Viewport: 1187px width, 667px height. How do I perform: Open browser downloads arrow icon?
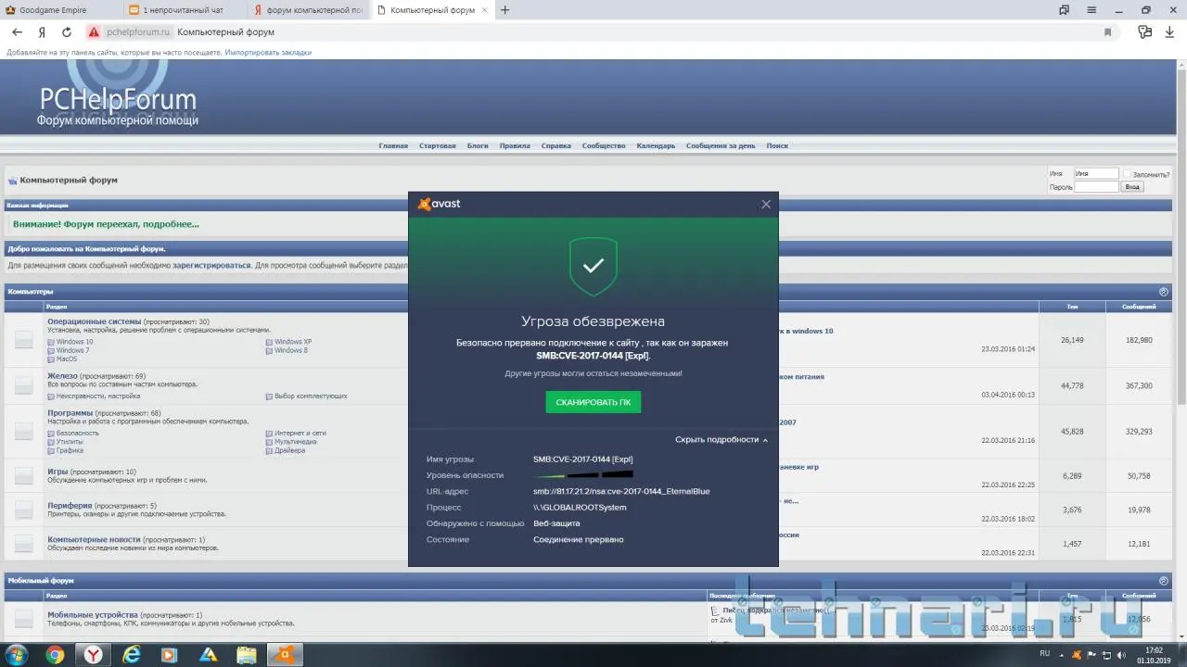click(1169, 31)
